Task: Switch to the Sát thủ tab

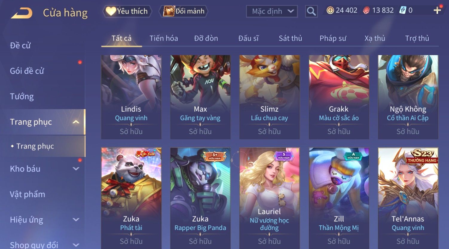Action: (290, 38)
